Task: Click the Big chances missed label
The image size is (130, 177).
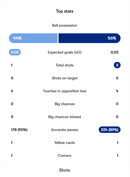Action: [x=65, y=117]
